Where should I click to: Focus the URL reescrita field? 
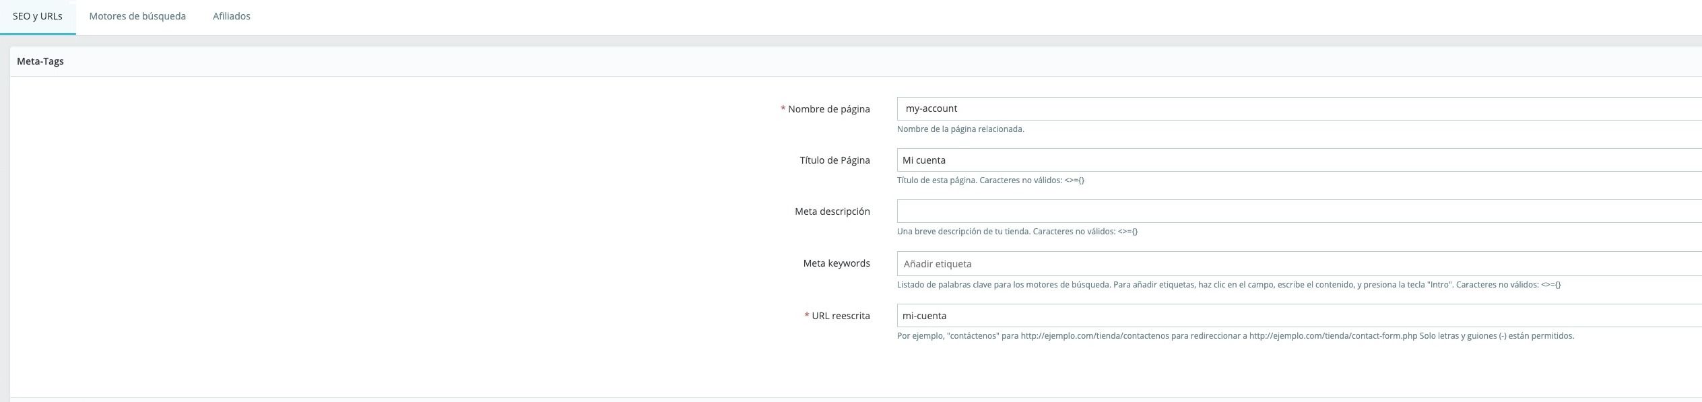tap(1299, 316)
